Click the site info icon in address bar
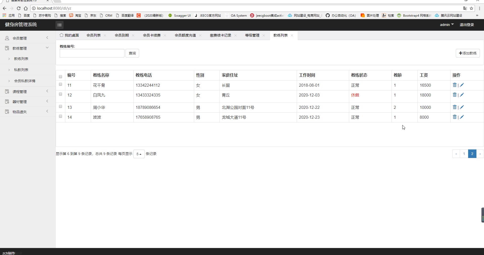484x255 pixels. (34, 8)
